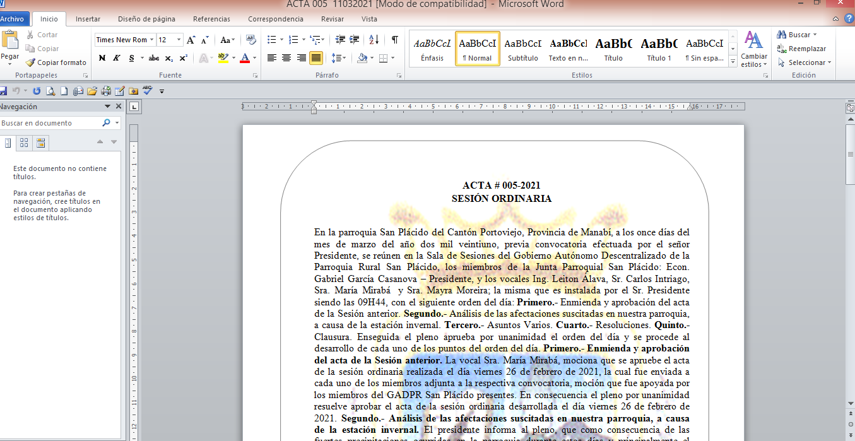The width and height of the screenshot is (855, 441).
Task: Switch to the Insertar ribbon tab
Action: [88, 19]
